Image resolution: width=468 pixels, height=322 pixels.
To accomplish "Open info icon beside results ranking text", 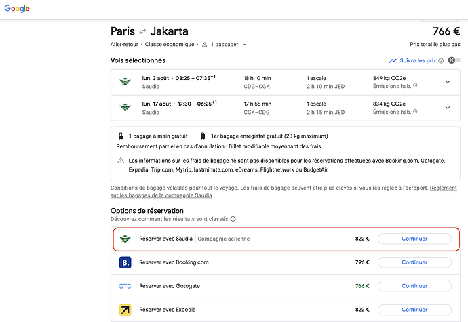I will pos(233,219).
